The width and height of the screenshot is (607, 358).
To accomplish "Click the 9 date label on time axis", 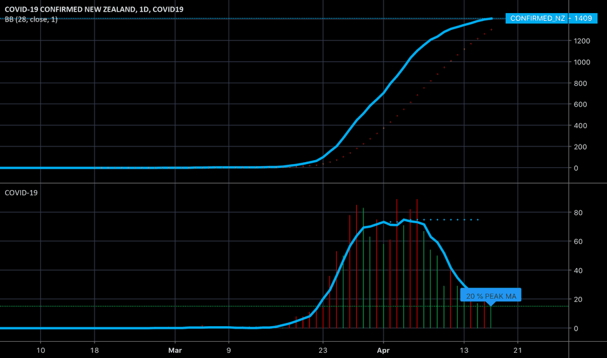I will click(229, 351).
